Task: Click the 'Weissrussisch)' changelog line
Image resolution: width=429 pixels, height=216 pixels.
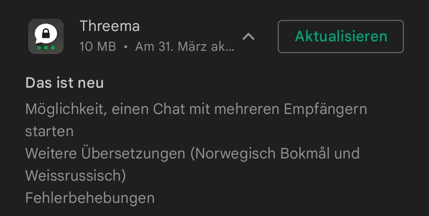Action: [75, 175]
